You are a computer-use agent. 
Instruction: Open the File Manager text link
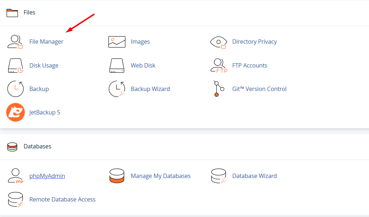point(46,42)
